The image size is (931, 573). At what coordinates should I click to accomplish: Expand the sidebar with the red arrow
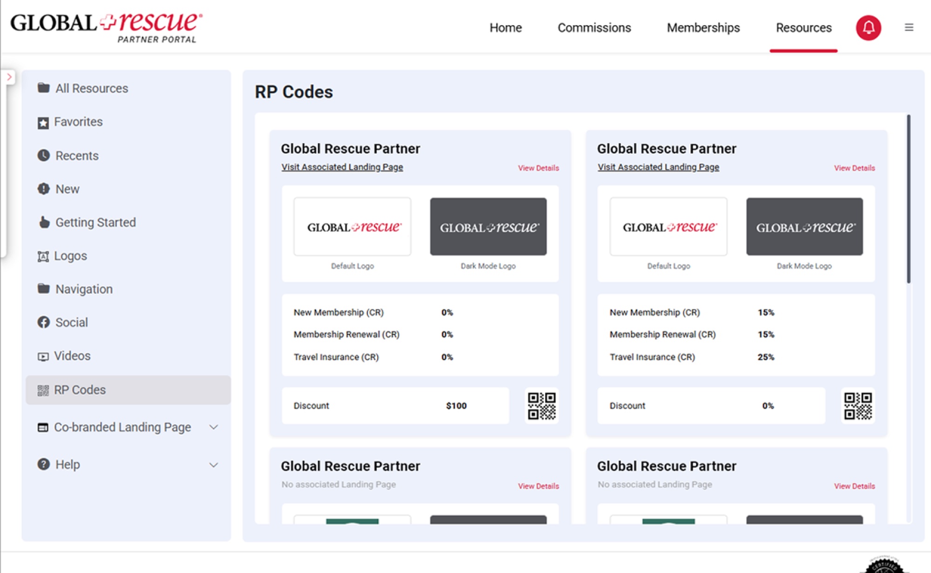point(9,77)
